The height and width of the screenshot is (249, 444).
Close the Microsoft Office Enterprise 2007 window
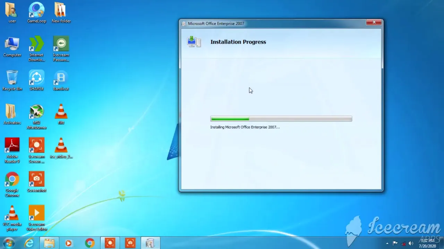click(374, 22)
